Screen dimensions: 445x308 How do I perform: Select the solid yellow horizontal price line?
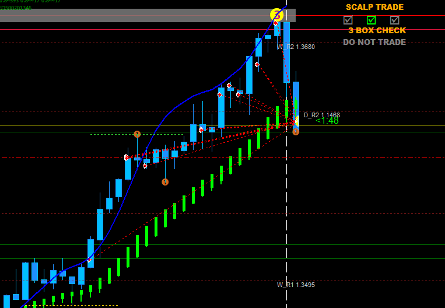tap(223, 125)
